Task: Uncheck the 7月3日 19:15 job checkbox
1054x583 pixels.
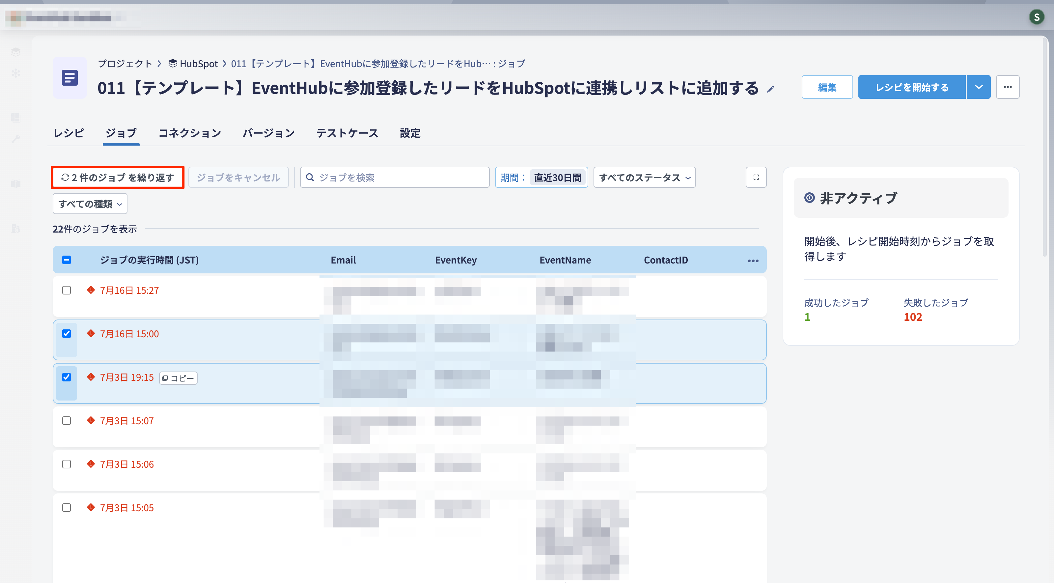Action: click(x=66, y=377)
